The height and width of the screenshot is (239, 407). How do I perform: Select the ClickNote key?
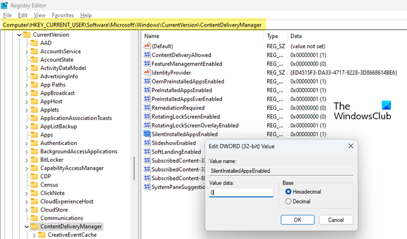click(52, 193)
